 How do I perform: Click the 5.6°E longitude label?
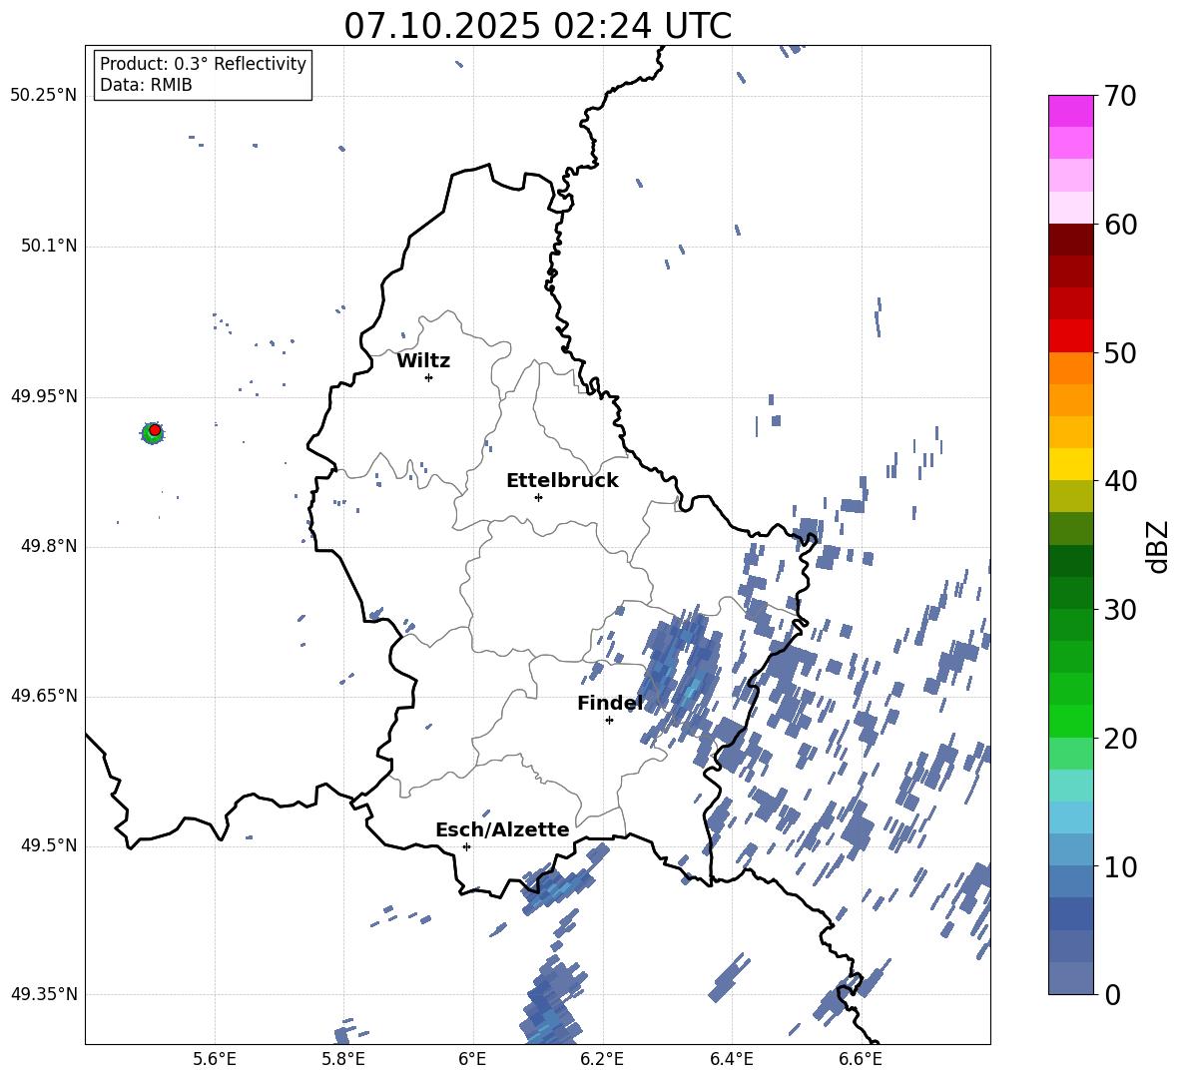(x=215, y=1059)
